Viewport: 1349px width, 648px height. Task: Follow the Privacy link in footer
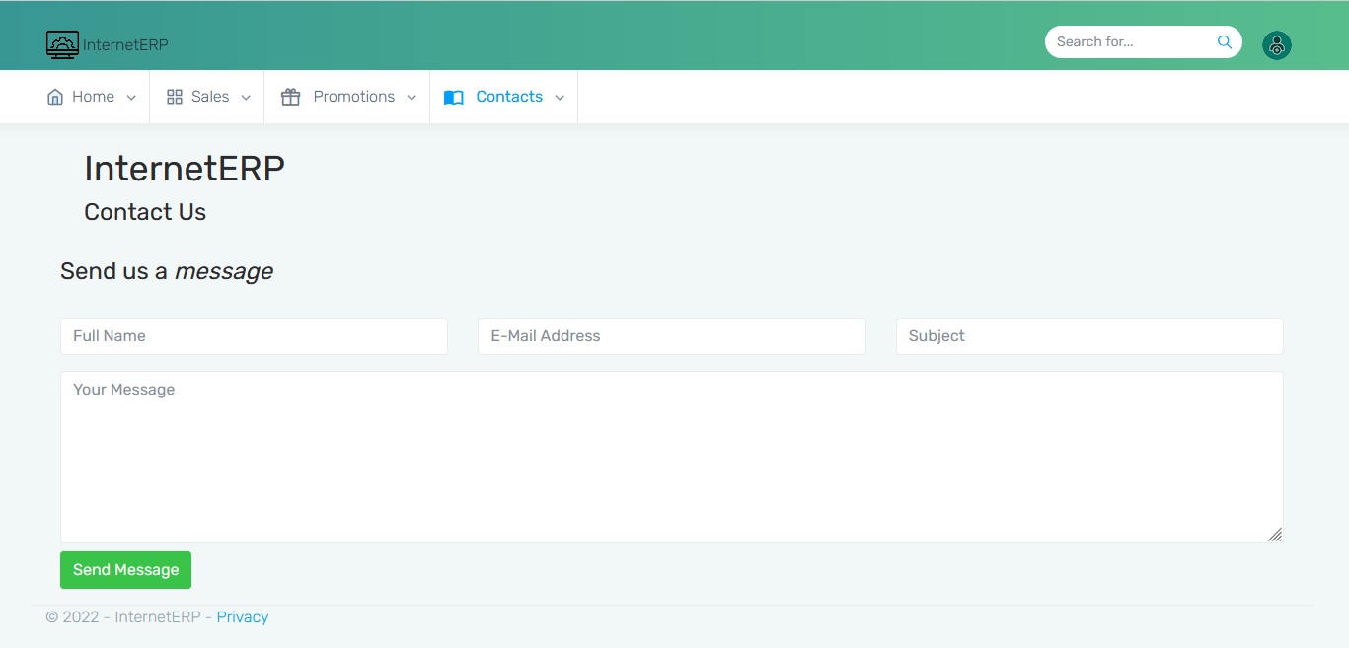point(243,617)
